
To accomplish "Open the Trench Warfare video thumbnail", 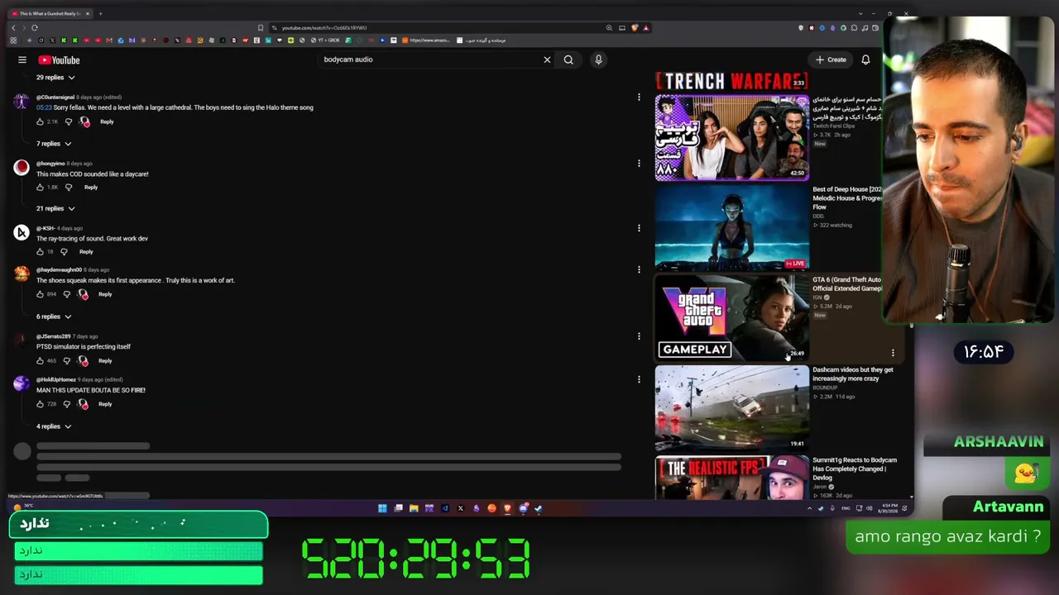I will [x=732, y=81].
